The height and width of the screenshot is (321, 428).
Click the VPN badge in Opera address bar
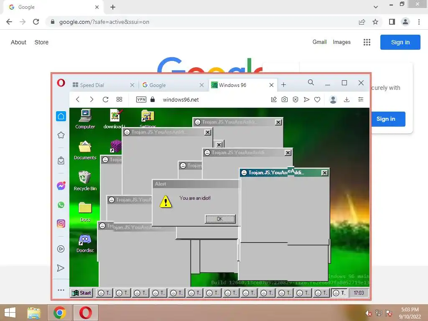pos(141,99)
